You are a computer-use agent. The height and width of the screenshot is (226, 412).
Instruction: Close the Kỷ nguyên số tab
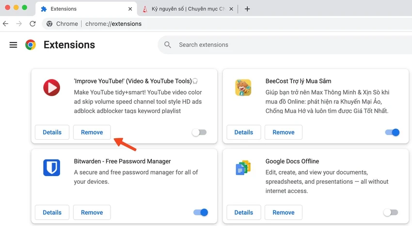click(x=231, y=9)
